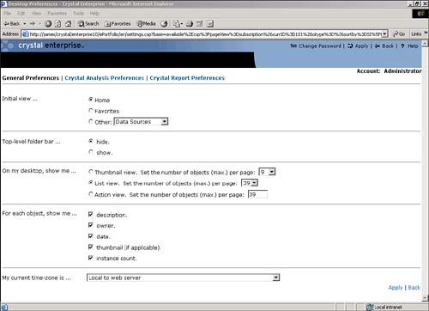
Task: Go to the browser Home icon
Action: (x=68, y=24)
